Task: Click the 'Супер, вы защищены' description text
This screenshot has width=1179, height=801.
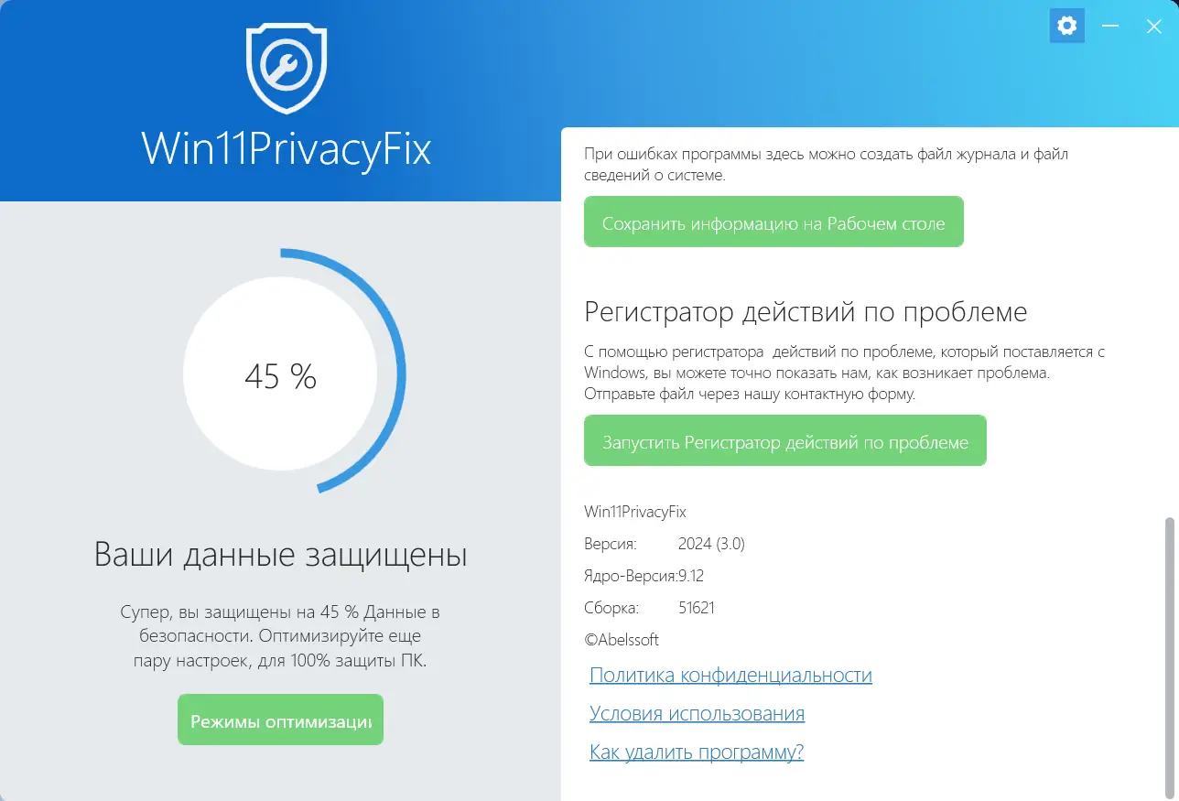Action: pos(280,635)
